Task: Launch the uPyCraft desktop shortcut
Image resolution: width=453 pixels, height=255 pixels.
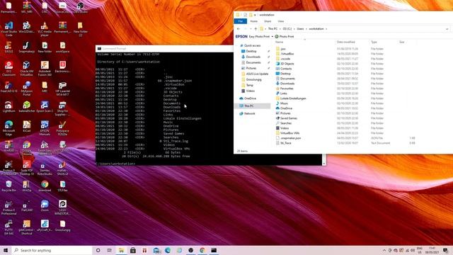Action: click(45, 225)
